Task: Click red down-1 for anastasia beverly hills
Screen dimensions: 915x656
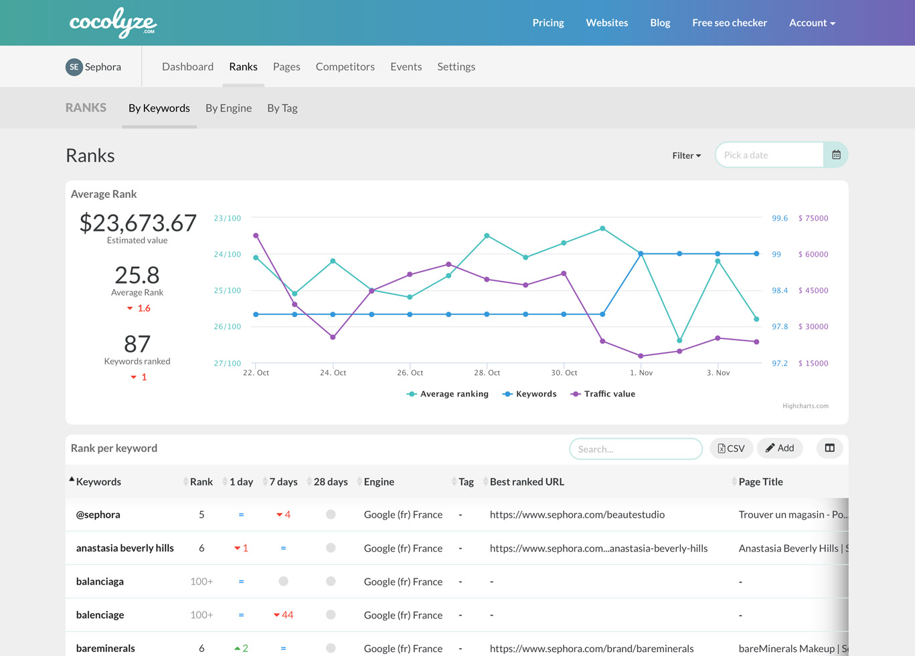Action: tap(241, 548)
